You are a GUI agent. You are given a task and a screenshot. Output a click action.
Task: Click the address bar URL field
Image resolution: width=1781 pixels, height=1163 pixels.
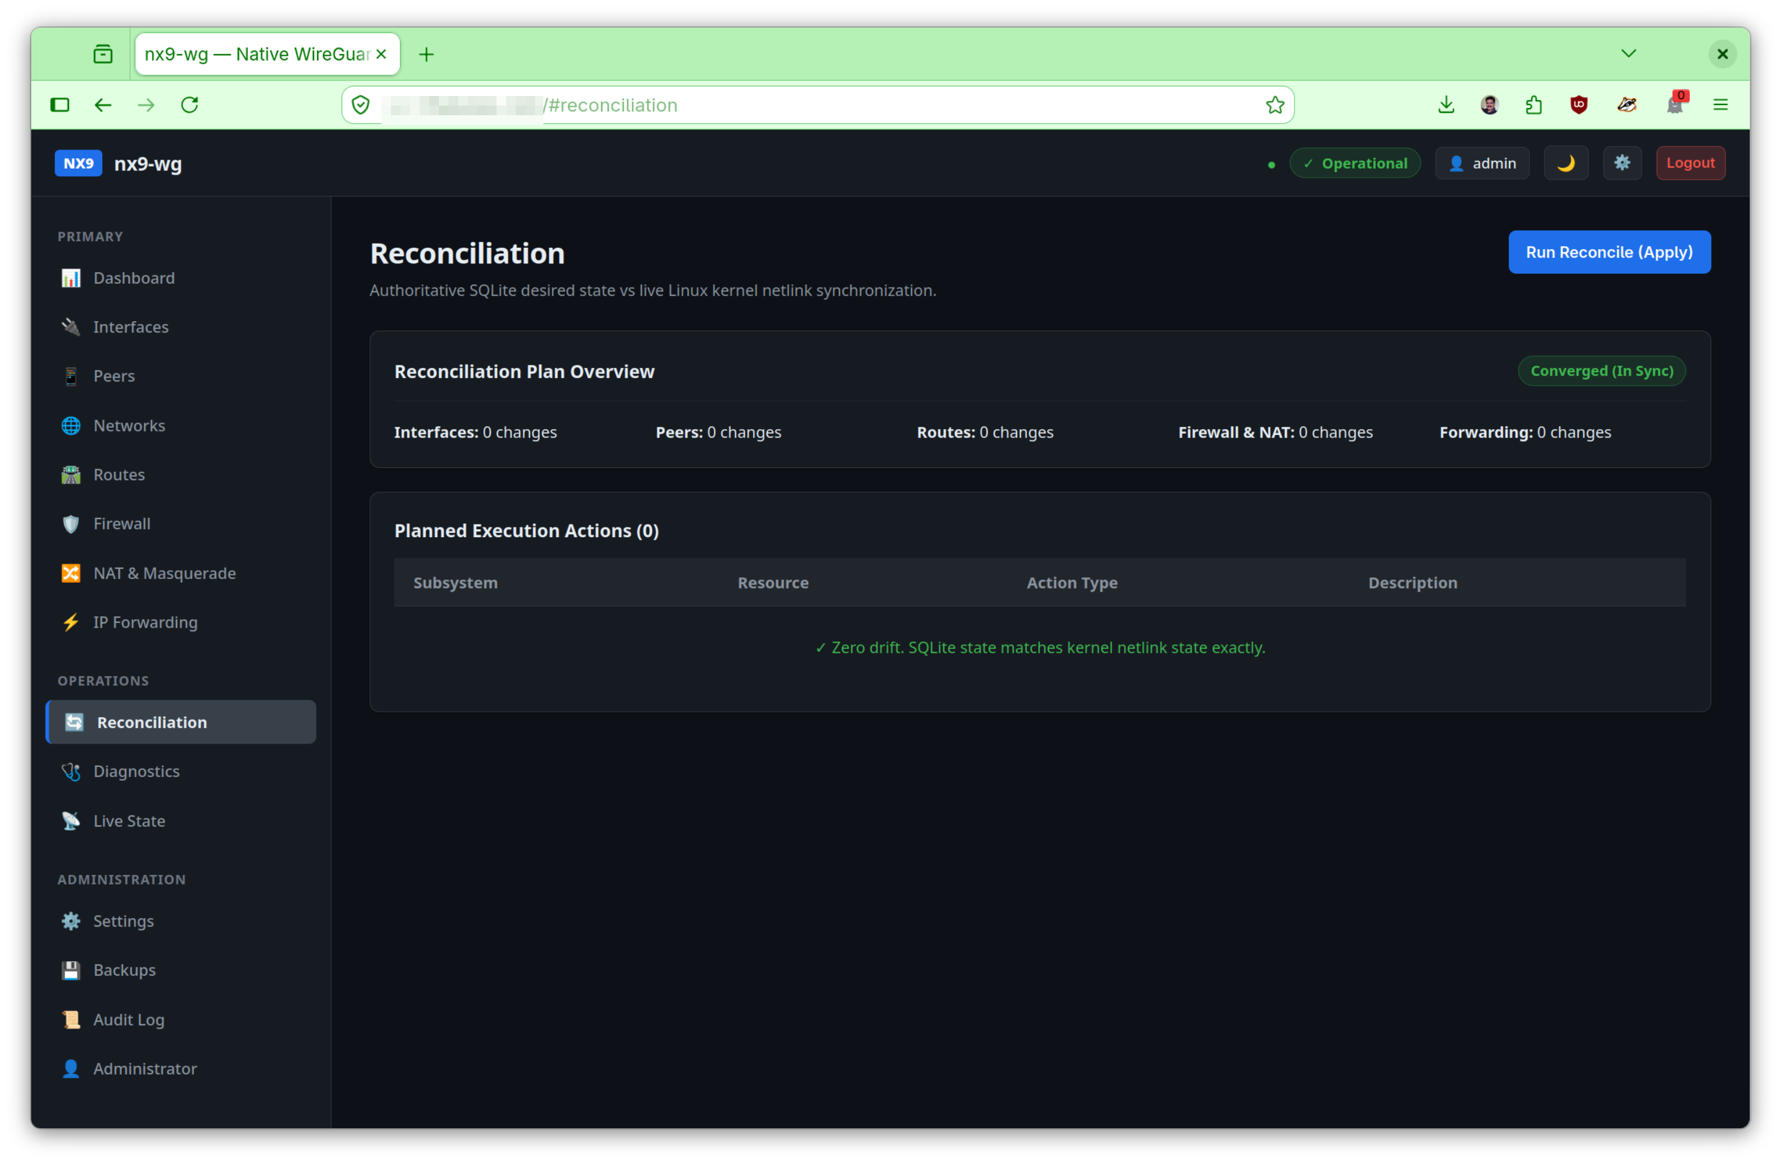click(x=817, y=104)
